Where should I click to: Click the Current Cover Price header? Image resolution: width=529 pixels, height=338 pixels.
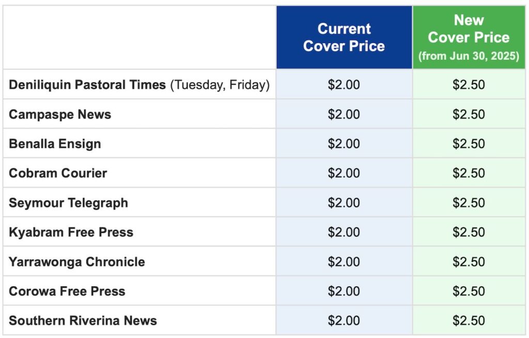click(x=344, y=37)
